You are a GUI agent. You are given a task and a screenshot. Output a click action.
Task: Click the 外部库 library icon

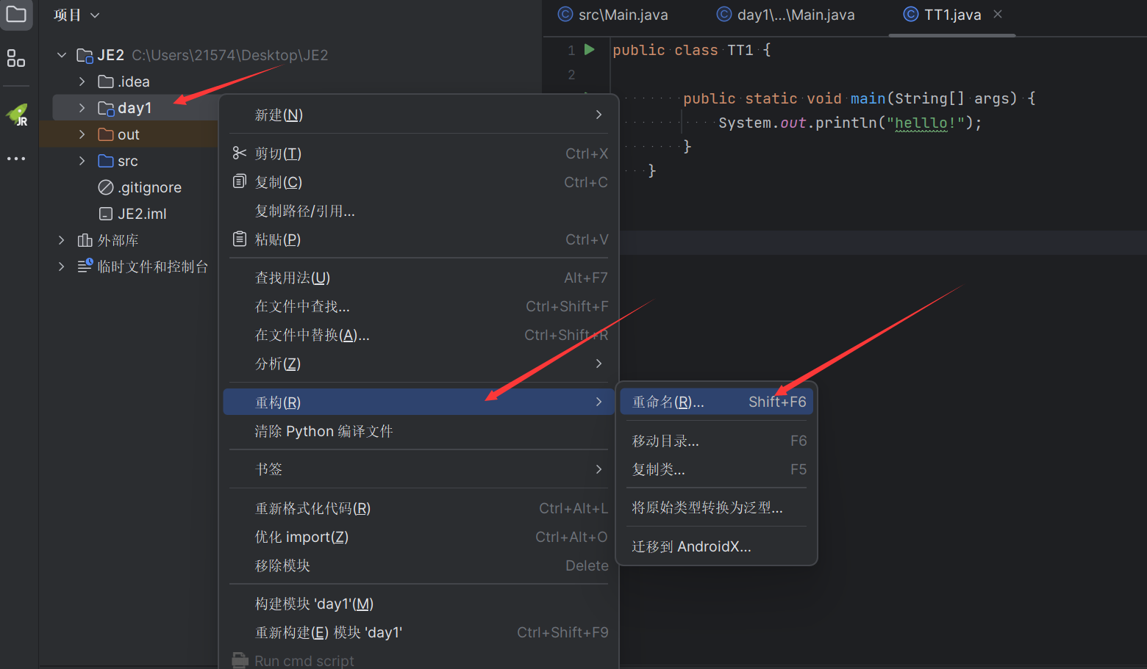[x=85, y=240]
